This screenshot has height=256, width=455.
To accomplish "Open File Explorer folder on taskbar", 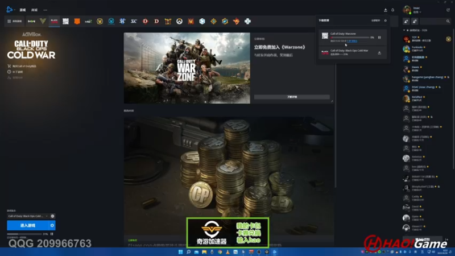I will 204,252.
